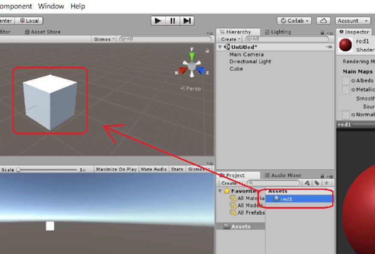This screenshot has width=375, height=254.
Task: Open the cloud services panel
Action: 323,21
